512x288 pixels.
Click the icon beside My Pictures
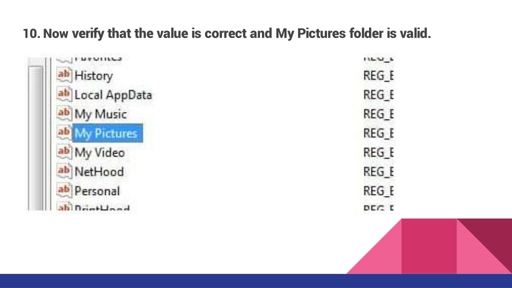pos(64,133)
